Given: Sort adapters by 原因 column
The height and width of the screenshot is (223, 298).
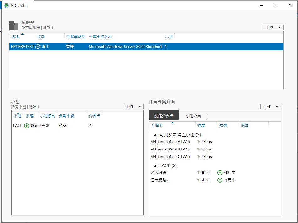Looking at the screenshot, I should tap(245, 125).
